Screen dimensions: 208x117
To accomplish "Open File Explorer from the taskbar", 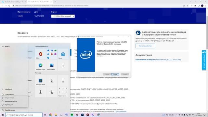I will tap(56, 115).
